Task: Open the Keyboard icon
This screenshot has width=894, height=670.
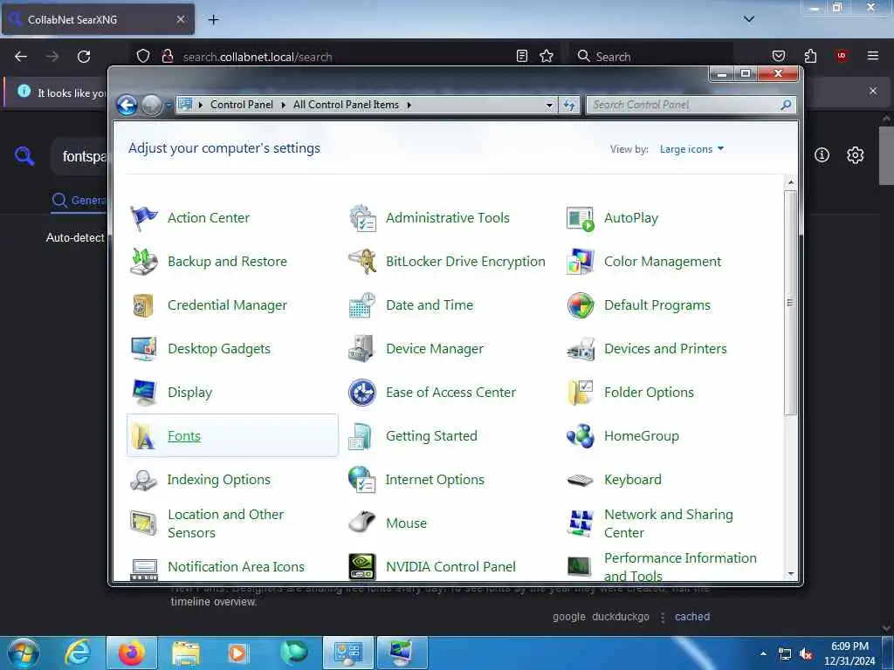Action: 581,481
